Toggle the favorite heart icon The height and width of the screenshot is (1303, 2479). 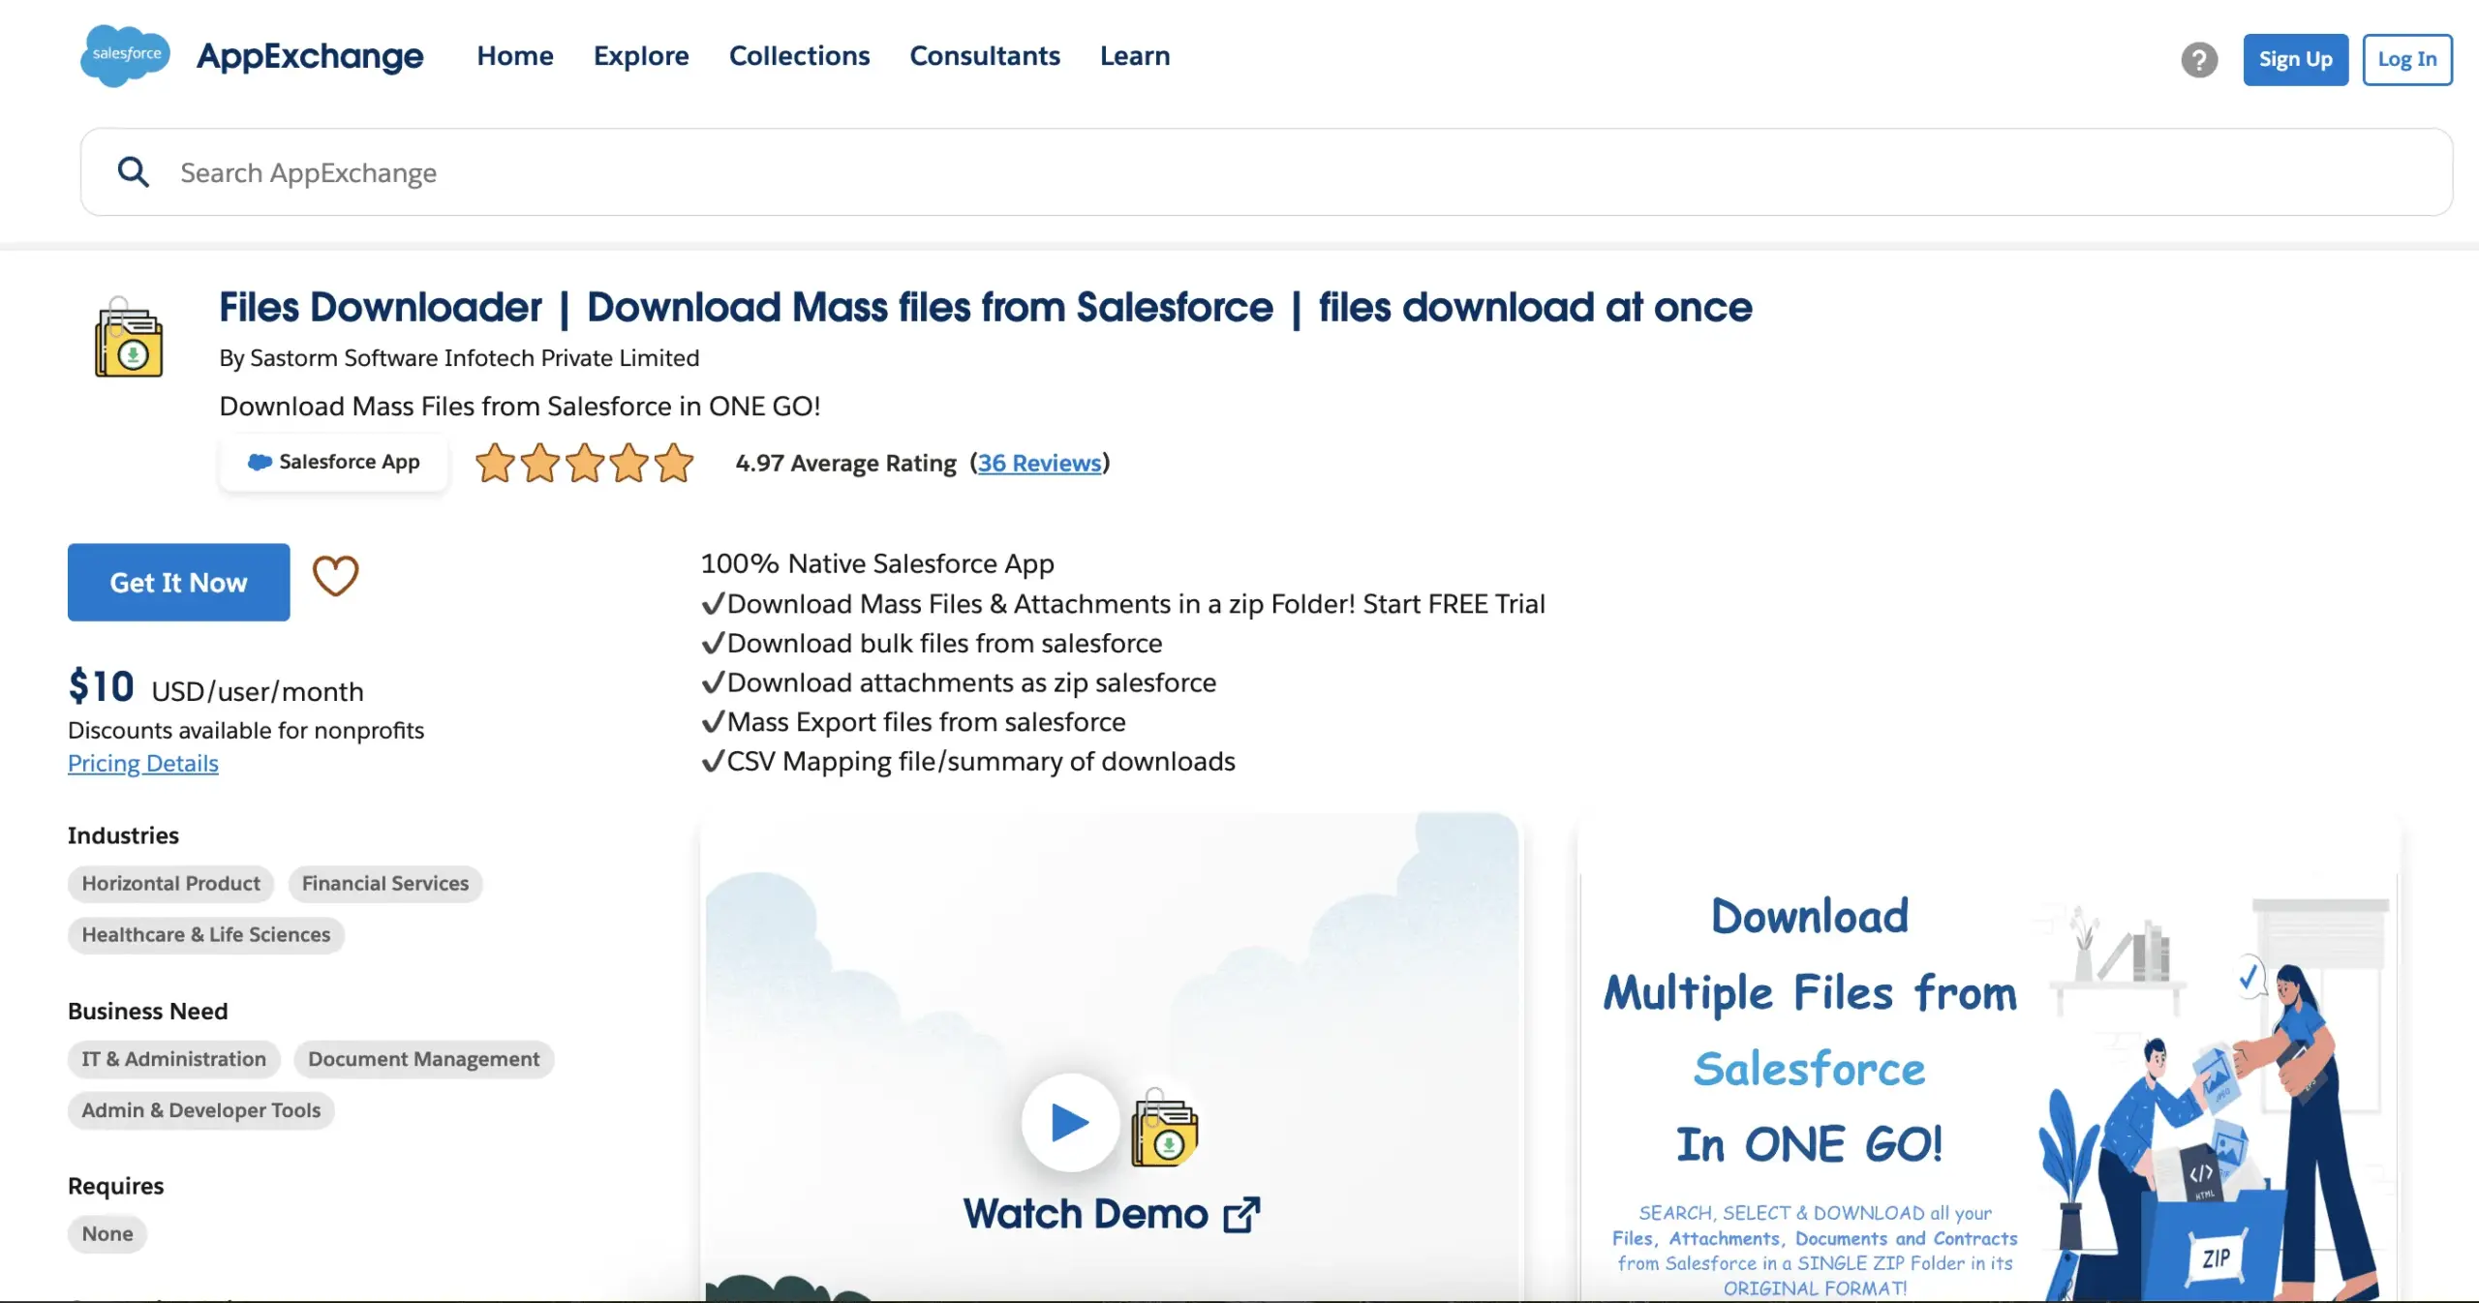pyautogui.click(x=335, y=577)
